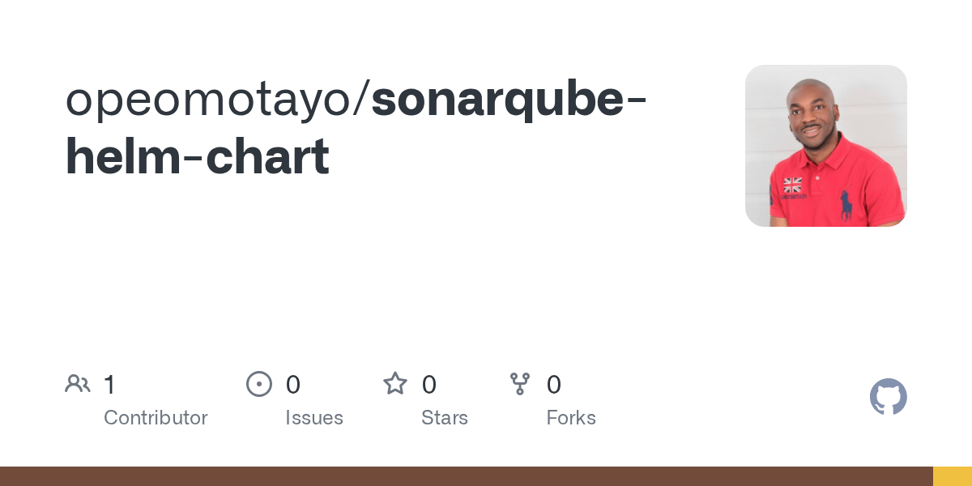Image resolution: width=972 pixels, height=486 pixels.
Task: Click the yellow language bar segment
Action: tap(953, 476)
